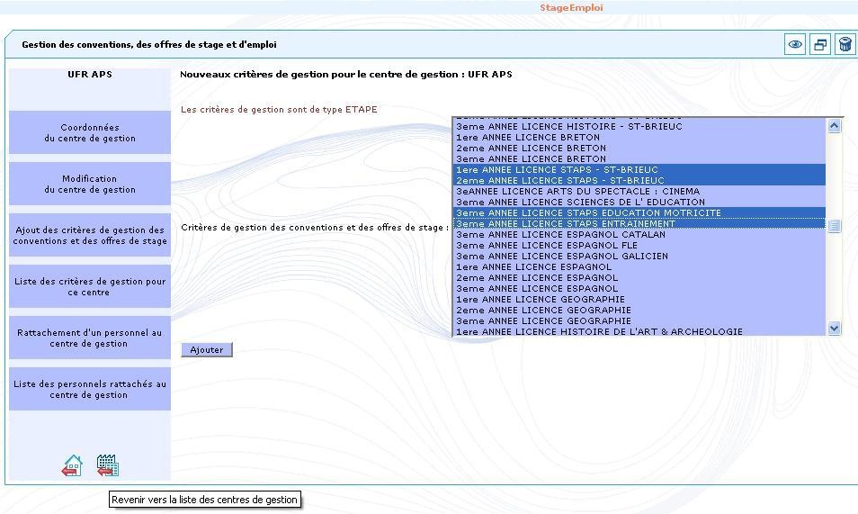Open Liste des personnels rattachés menu item
The height and width of the screenshot is (514, 858).
[90, 390]
